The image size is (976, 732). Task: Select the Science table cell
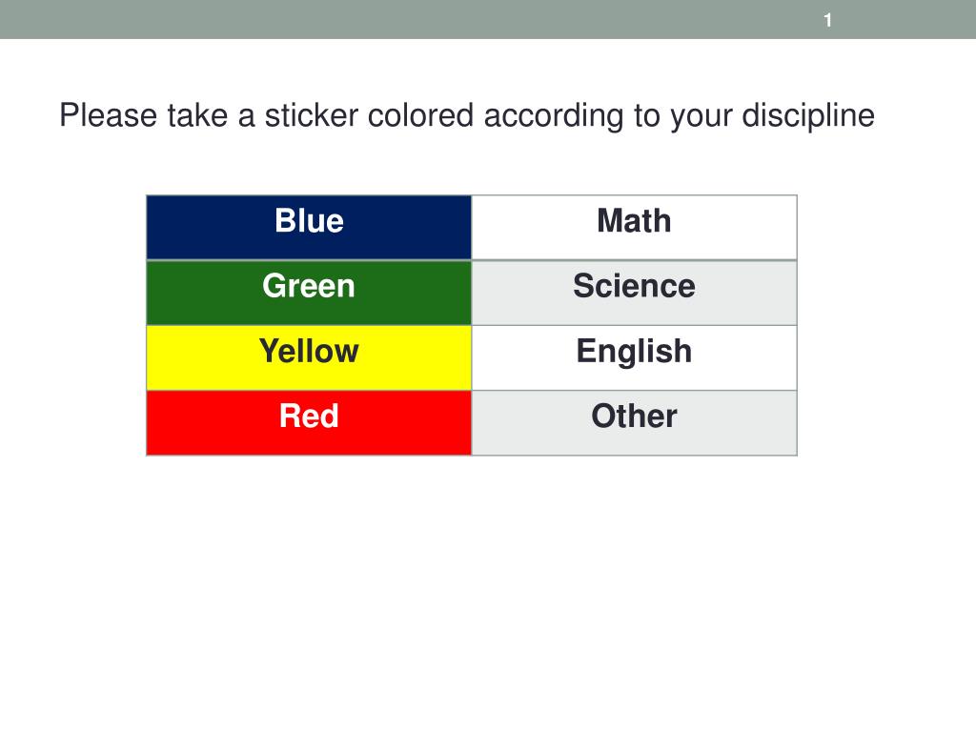[x=634, y=293]
